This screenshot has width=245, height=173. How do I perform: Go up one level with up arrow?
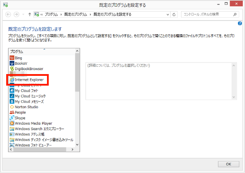pos(30,15)
